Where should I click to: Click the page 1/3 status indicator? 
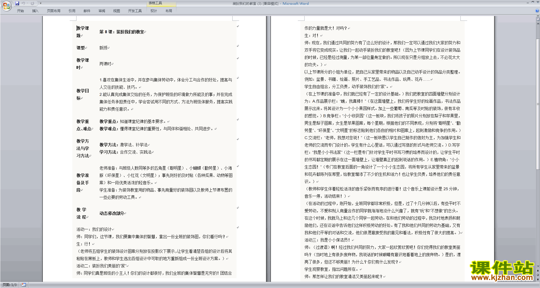tap(10, 285)
